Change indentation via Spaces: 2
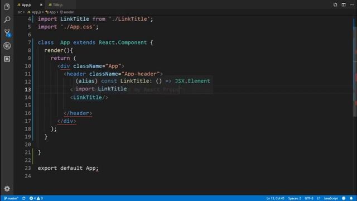 pyautogui.click(x=295, y=198)
